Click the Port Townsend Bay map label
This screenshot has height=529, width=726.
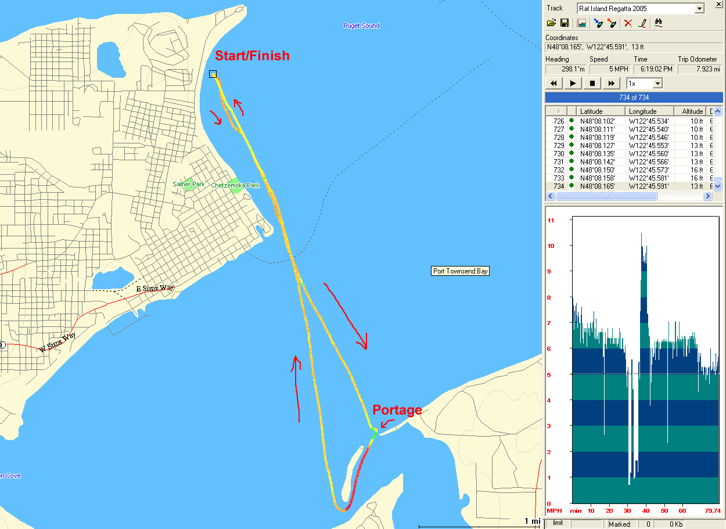click(x=461, y=271)
